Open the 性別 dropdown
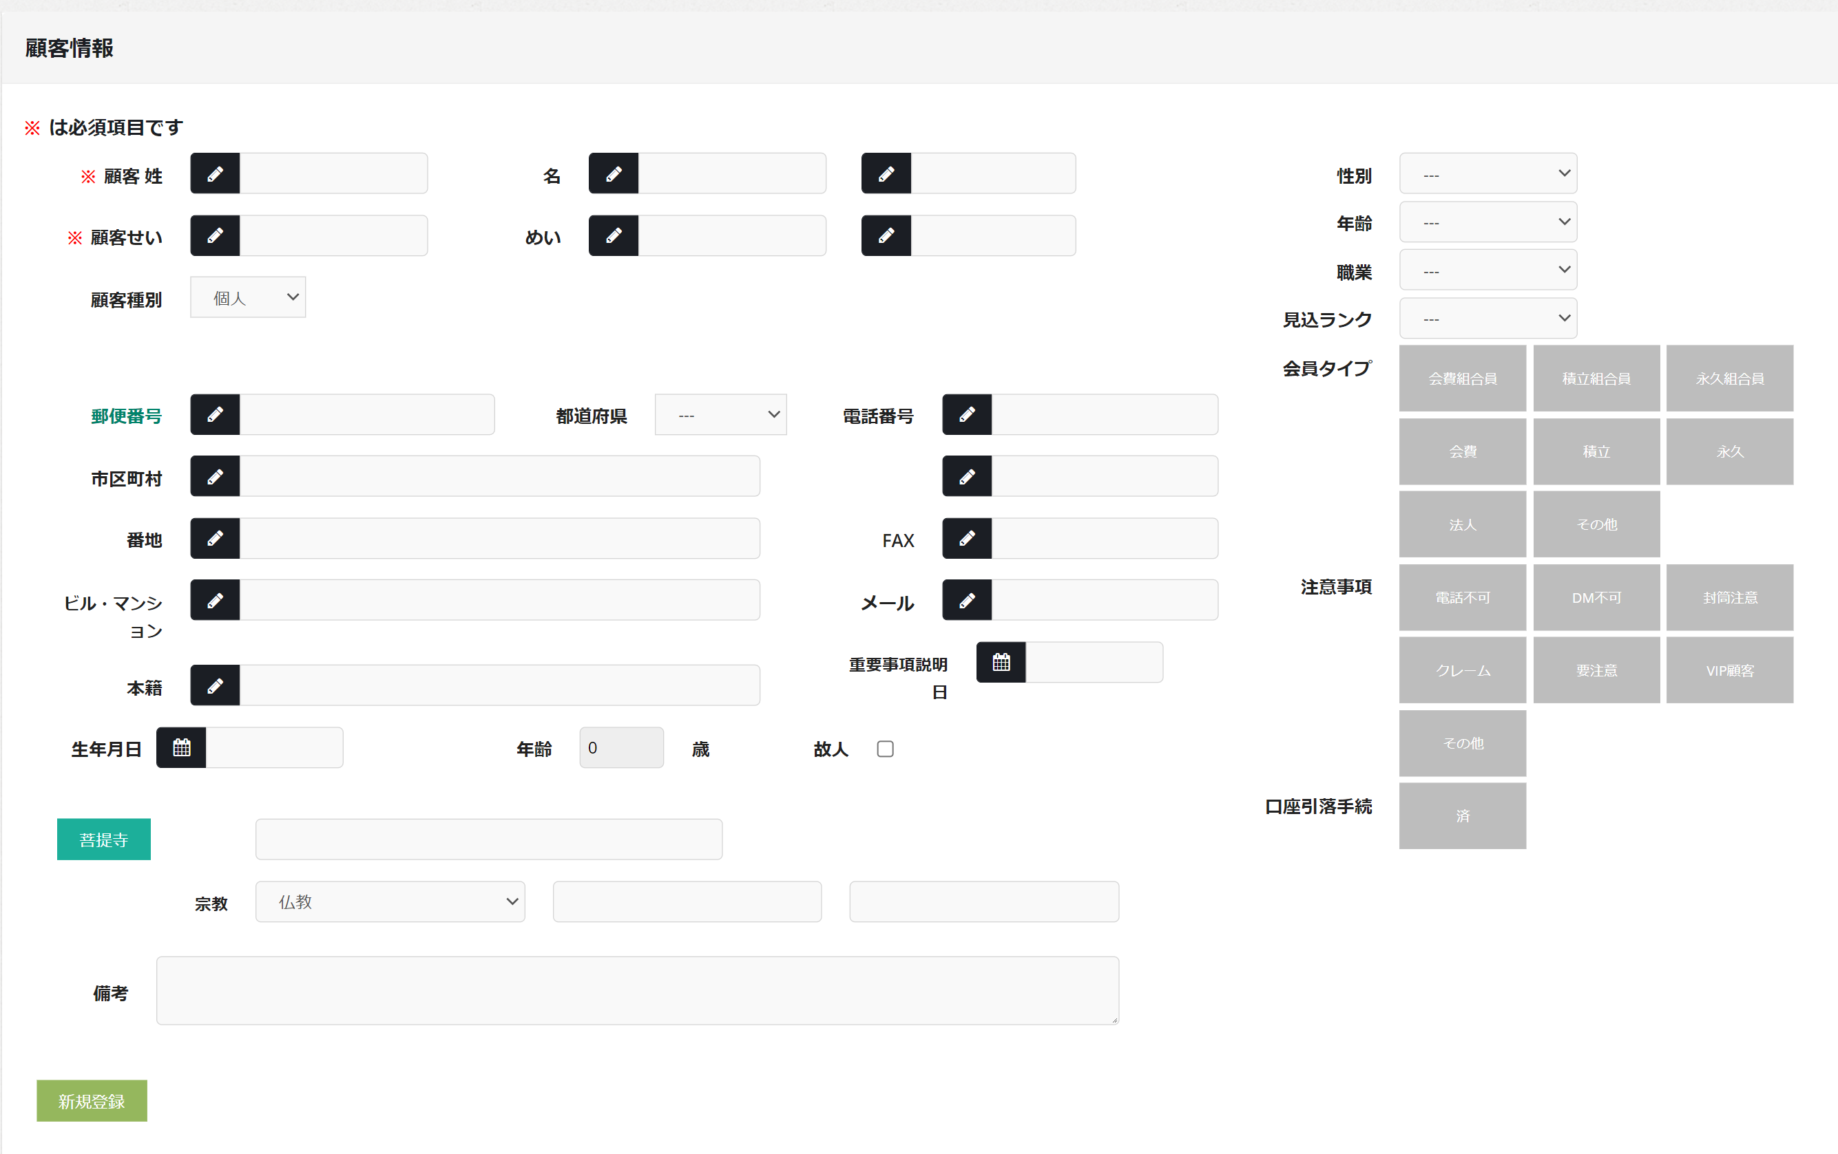The height and width of the screenshot is (1154, 1838). coord(1487,174)
